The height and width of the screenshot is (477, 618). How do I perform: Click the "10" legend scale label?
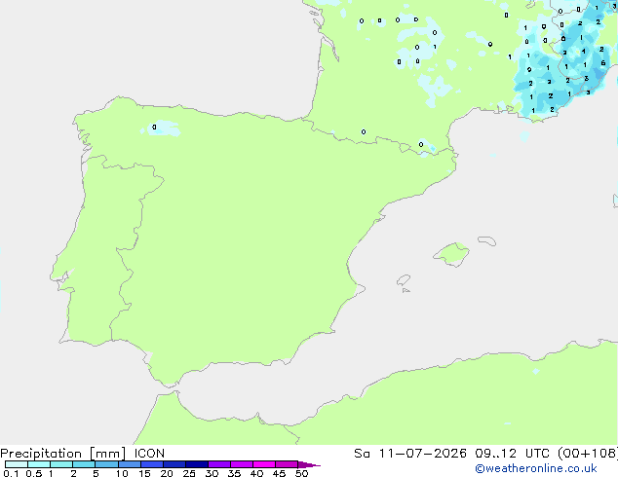click(122, 473)
